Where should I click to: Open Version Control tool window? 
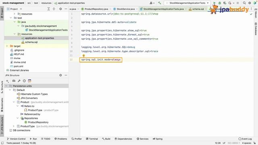[16, 139]
